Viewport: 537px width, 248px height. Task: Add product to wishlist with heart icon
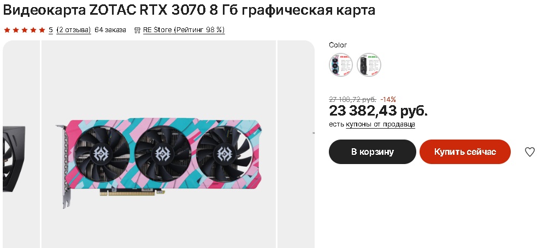[x=529, y=152]
